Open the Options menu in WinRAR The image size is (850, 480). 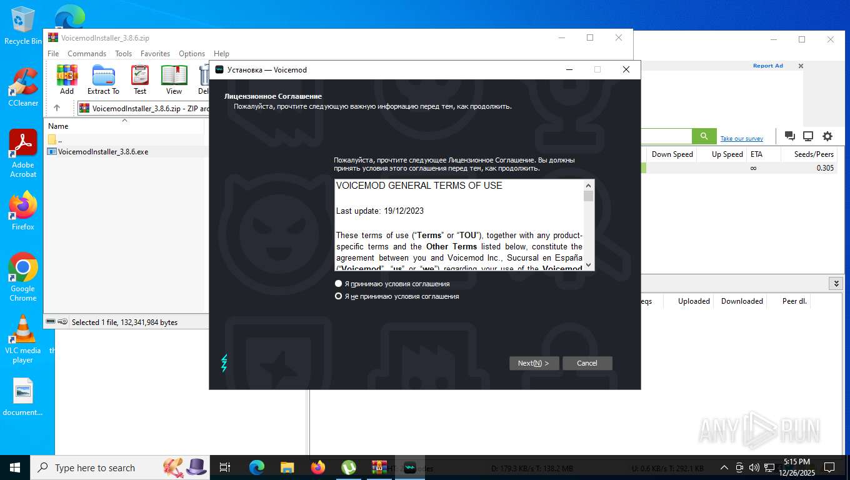tap(192, 54)
